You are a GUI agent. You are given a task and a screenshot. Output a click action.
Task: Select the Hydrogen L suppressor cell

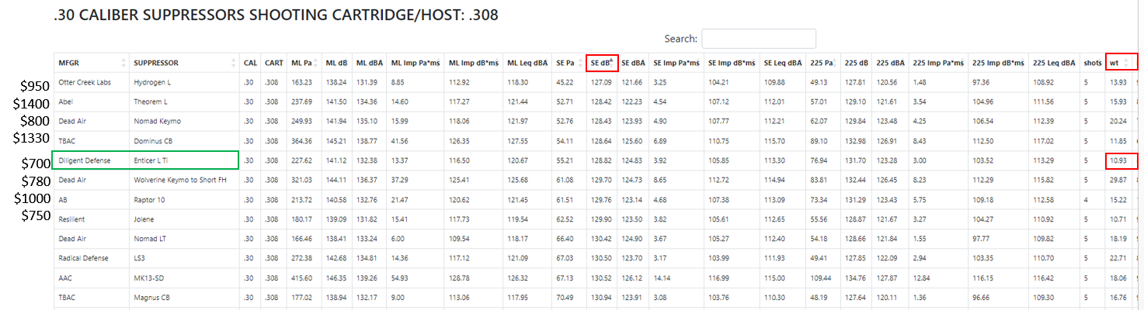tap(184, 82)
